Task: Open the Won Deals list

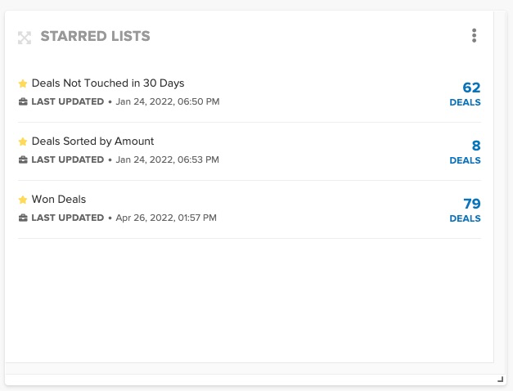Action: click(x=59, y=200)
